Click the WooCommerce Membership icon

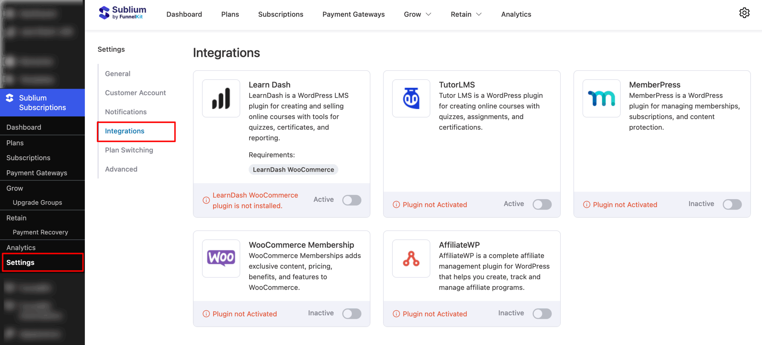[221, 258]
